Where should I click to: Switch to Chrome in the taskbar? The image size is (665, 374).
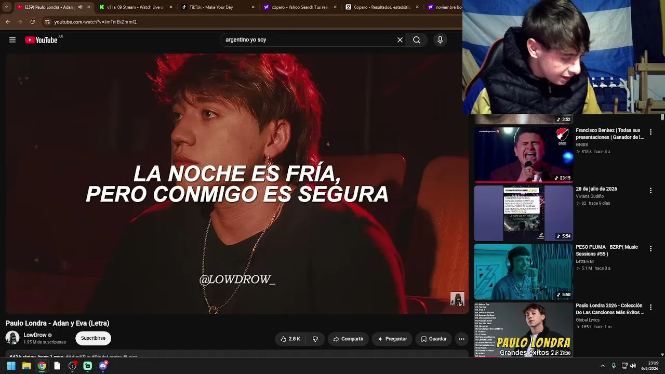coord(42,366)
